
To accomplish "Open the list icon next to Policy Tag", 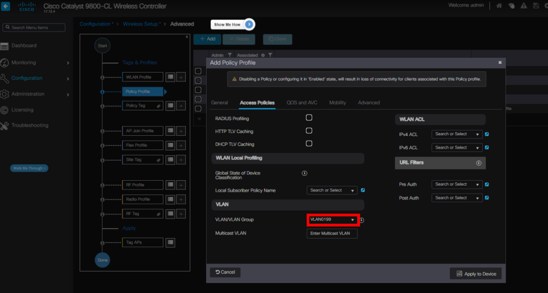I will (170, 105).
